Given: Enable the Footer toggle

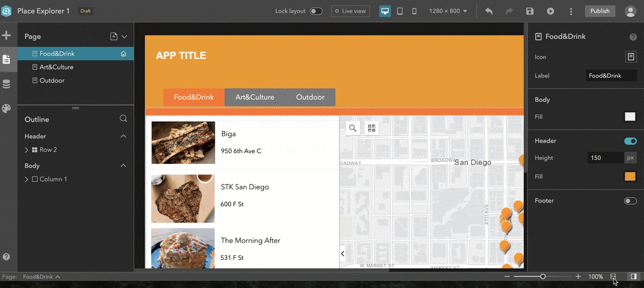Looking at the screenshot, I should (631, 201).
